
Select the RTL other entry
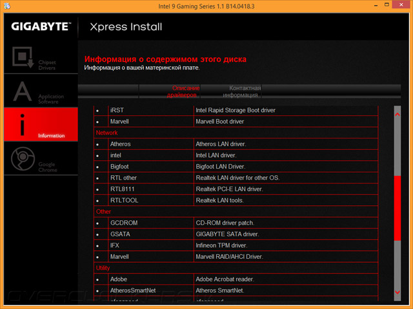[123, 178]
